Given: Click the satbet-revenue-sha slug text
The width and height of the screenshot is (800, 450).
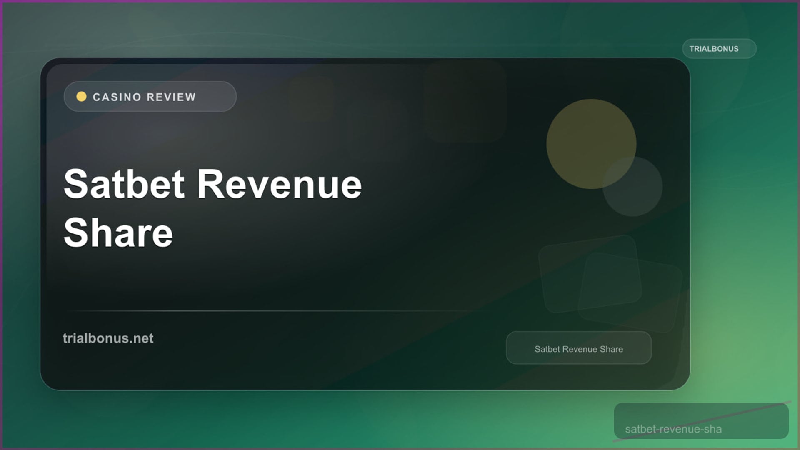Looking at the screenshot, I should pos(673,429).
